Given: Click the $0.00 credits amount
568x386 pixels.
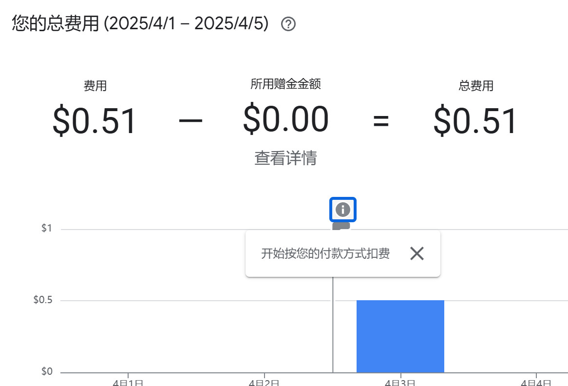Looking at the screenshot, I should (285, 119).
